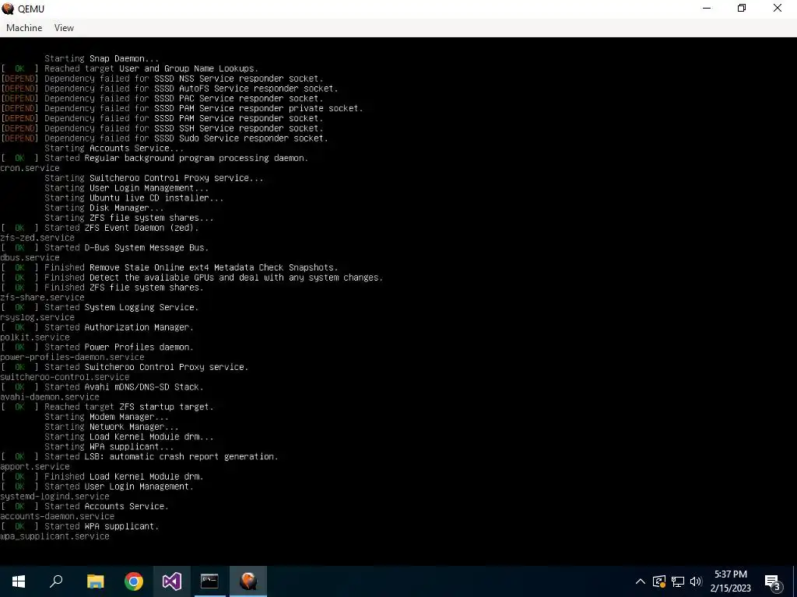797x597 pixels.
Task: Click "cron.service" text line
Action: coord(30,168)
